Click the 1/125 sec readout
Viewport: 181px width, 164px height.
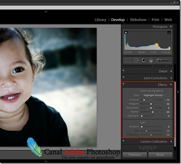(x=166, y=52)
